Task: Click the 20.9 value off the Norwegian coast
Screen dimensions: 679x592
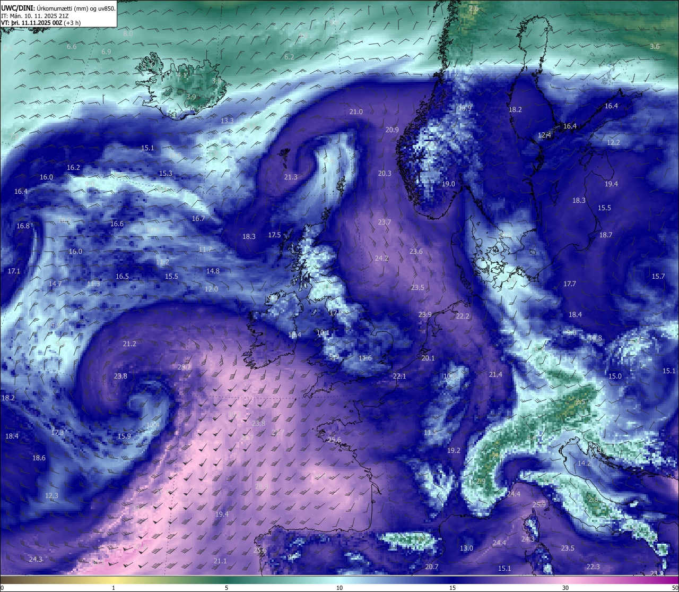Action: (x=392, y=130)
